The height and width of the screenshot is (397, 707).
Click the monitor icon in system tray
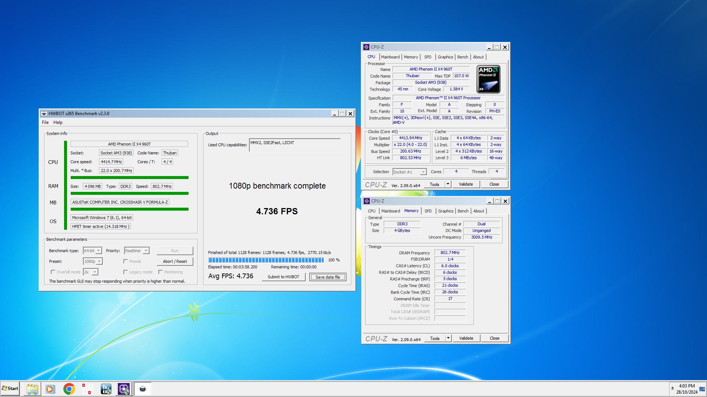(x=702, y=389)
